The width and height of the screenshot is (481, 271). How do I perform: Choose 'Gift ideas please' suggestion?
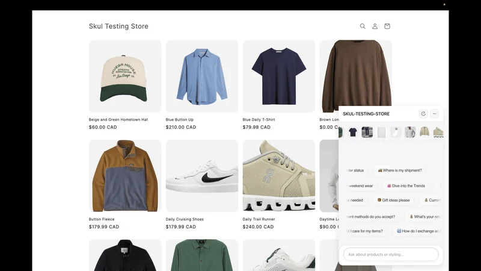(393, 200)
